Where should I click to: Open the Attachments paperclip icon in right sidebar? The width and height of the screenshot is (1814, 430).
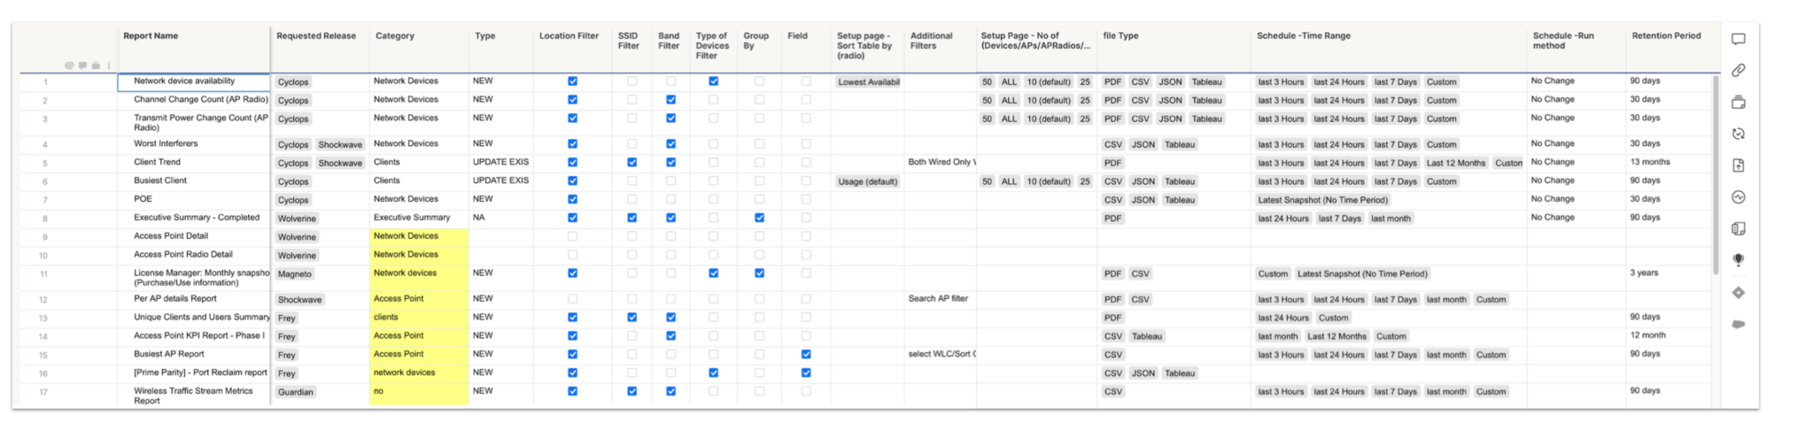click(x=1738, y=71)
